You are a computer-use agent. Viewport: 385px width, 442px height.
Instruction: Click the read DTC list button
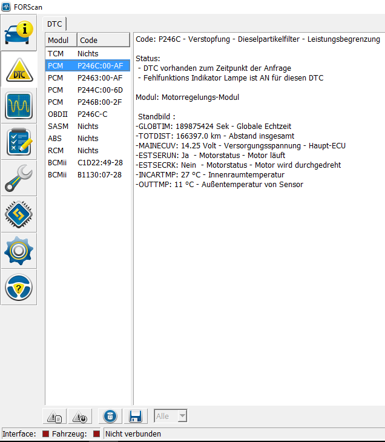[x=56, y=417]
